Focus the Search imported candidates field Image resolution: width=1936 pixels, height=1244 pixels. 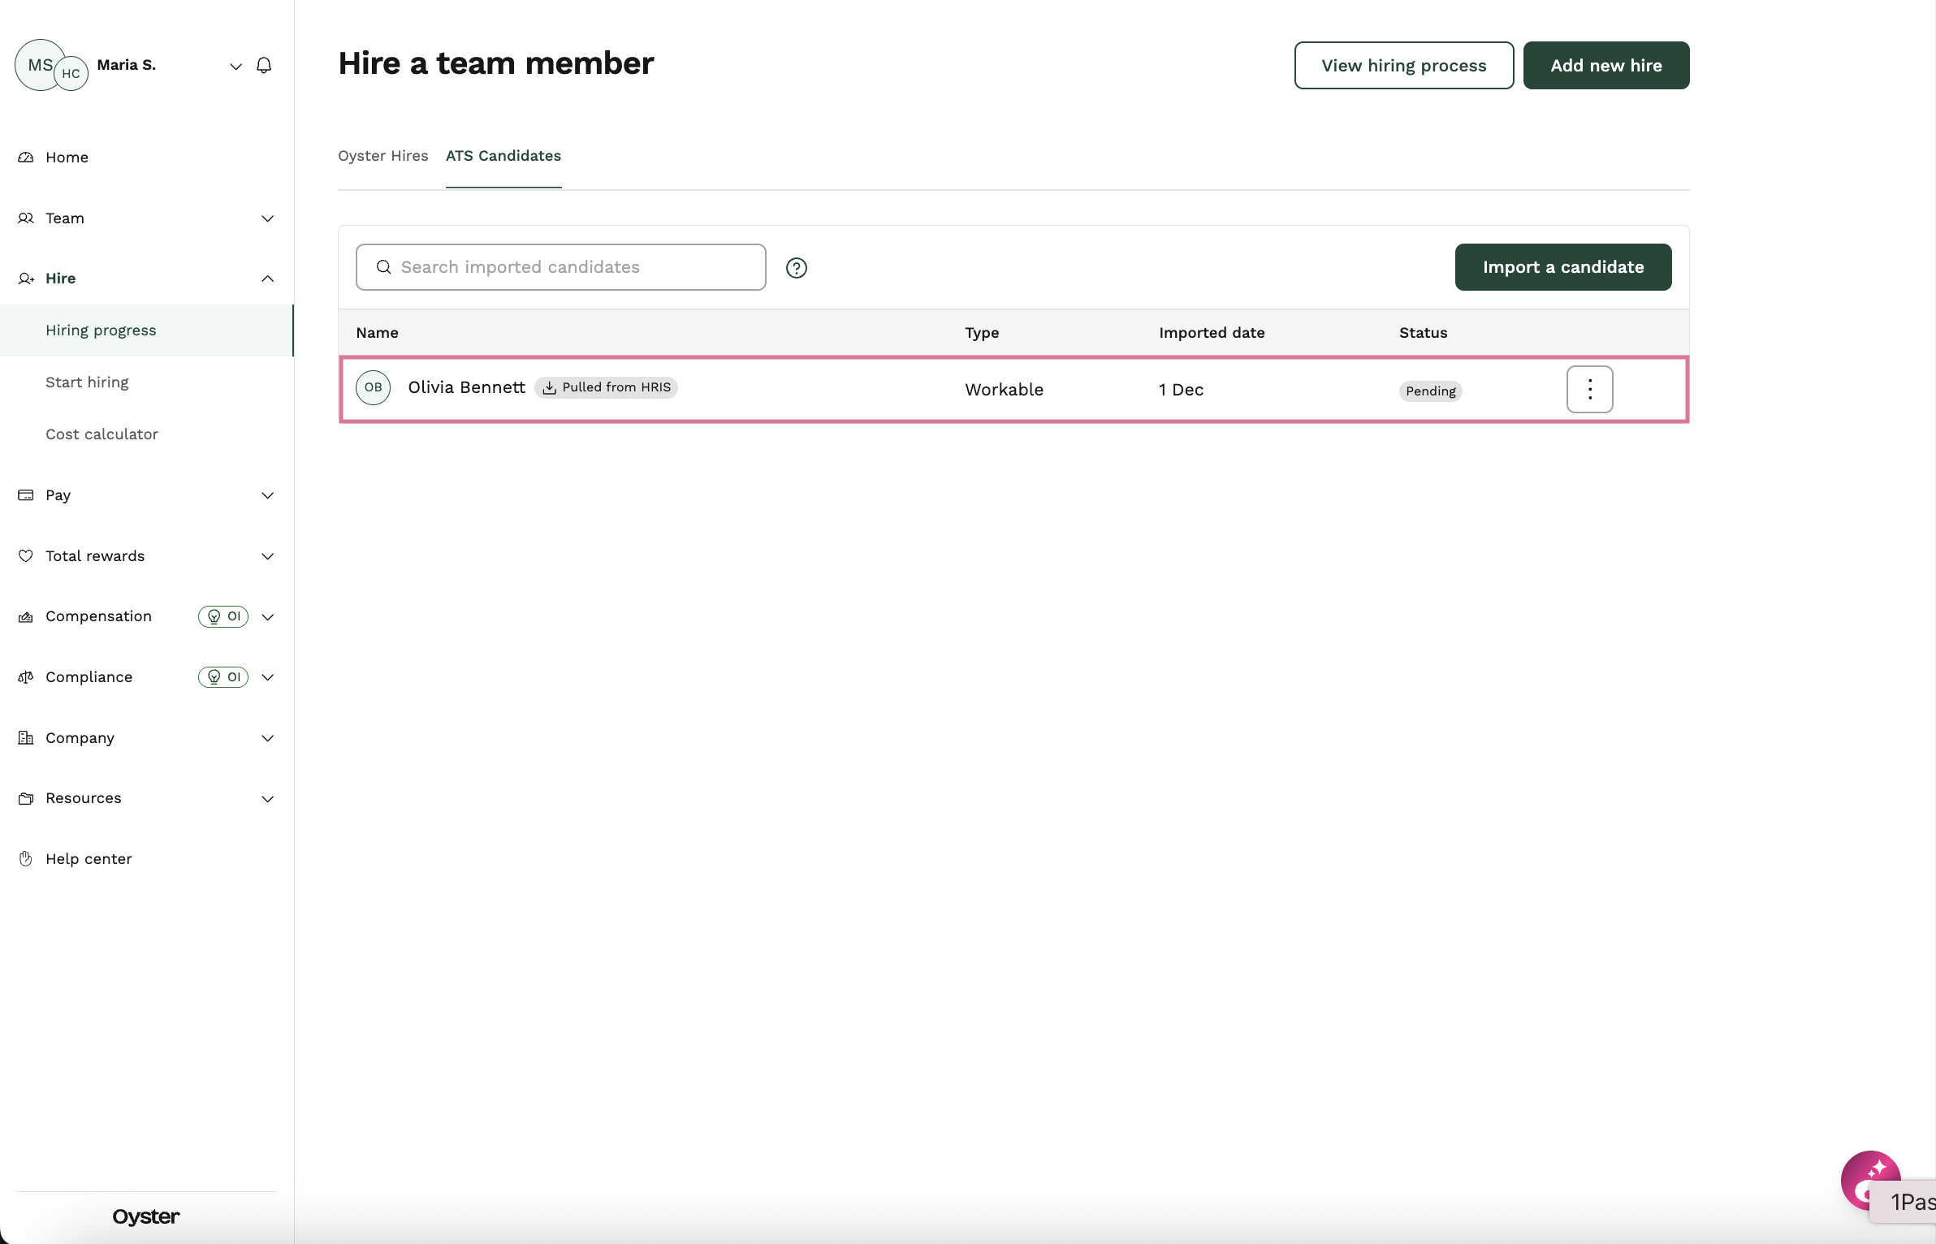pyautogui.click(x=560, y=267)
